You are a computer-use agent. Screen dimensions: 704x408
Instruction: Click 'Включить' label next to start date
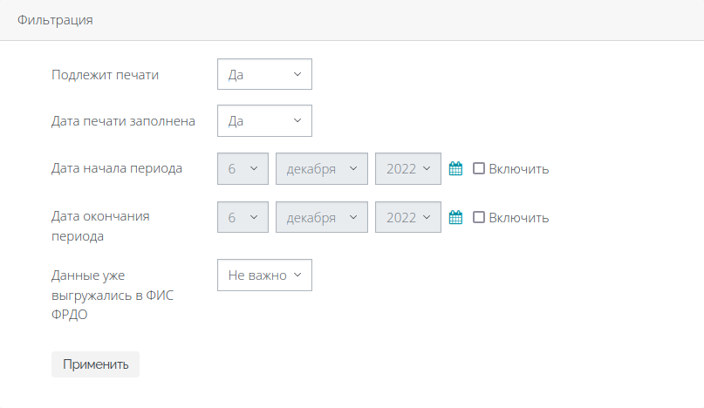coord(518,169)
